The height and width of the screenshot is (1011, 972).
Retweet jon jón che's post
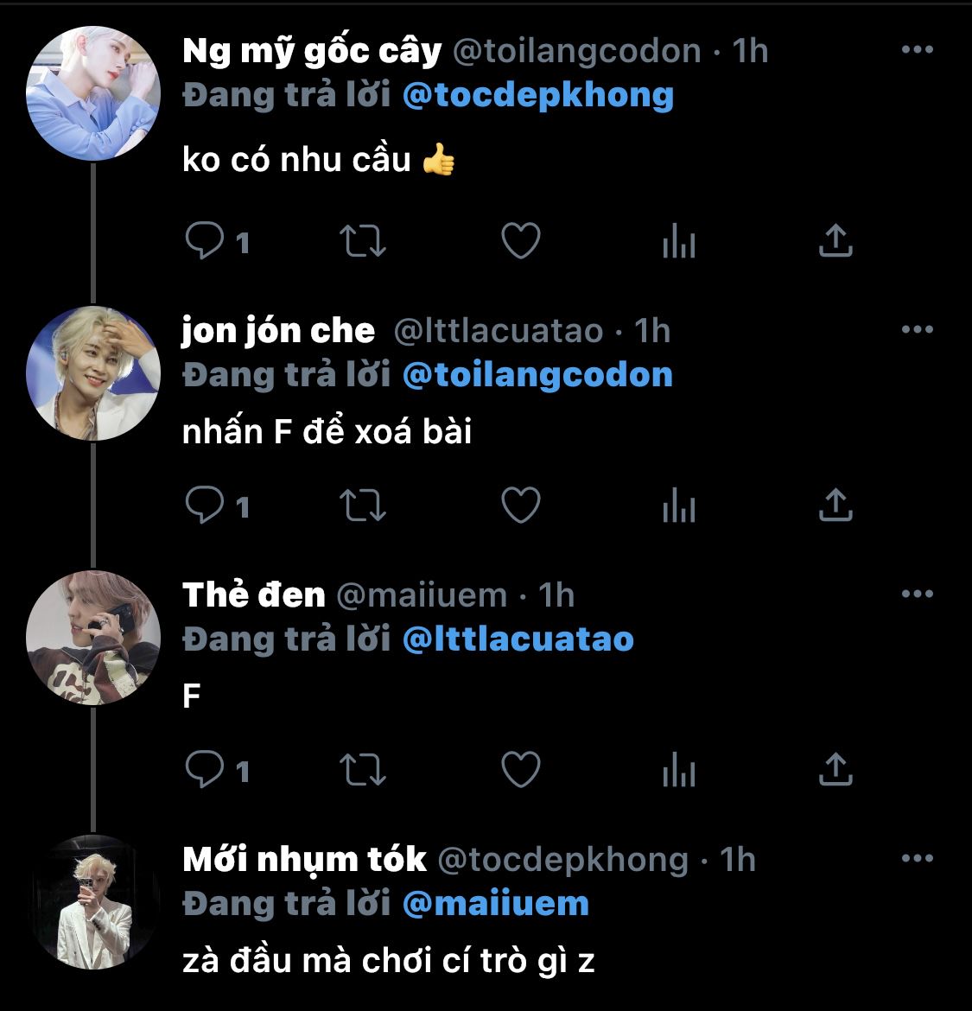pyautogui.click(x=363, y=505)
